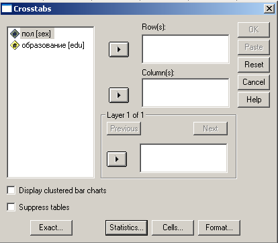
Task: Open Help for Crosstabs
Action: pyautogui.click(x=254, y=100)
